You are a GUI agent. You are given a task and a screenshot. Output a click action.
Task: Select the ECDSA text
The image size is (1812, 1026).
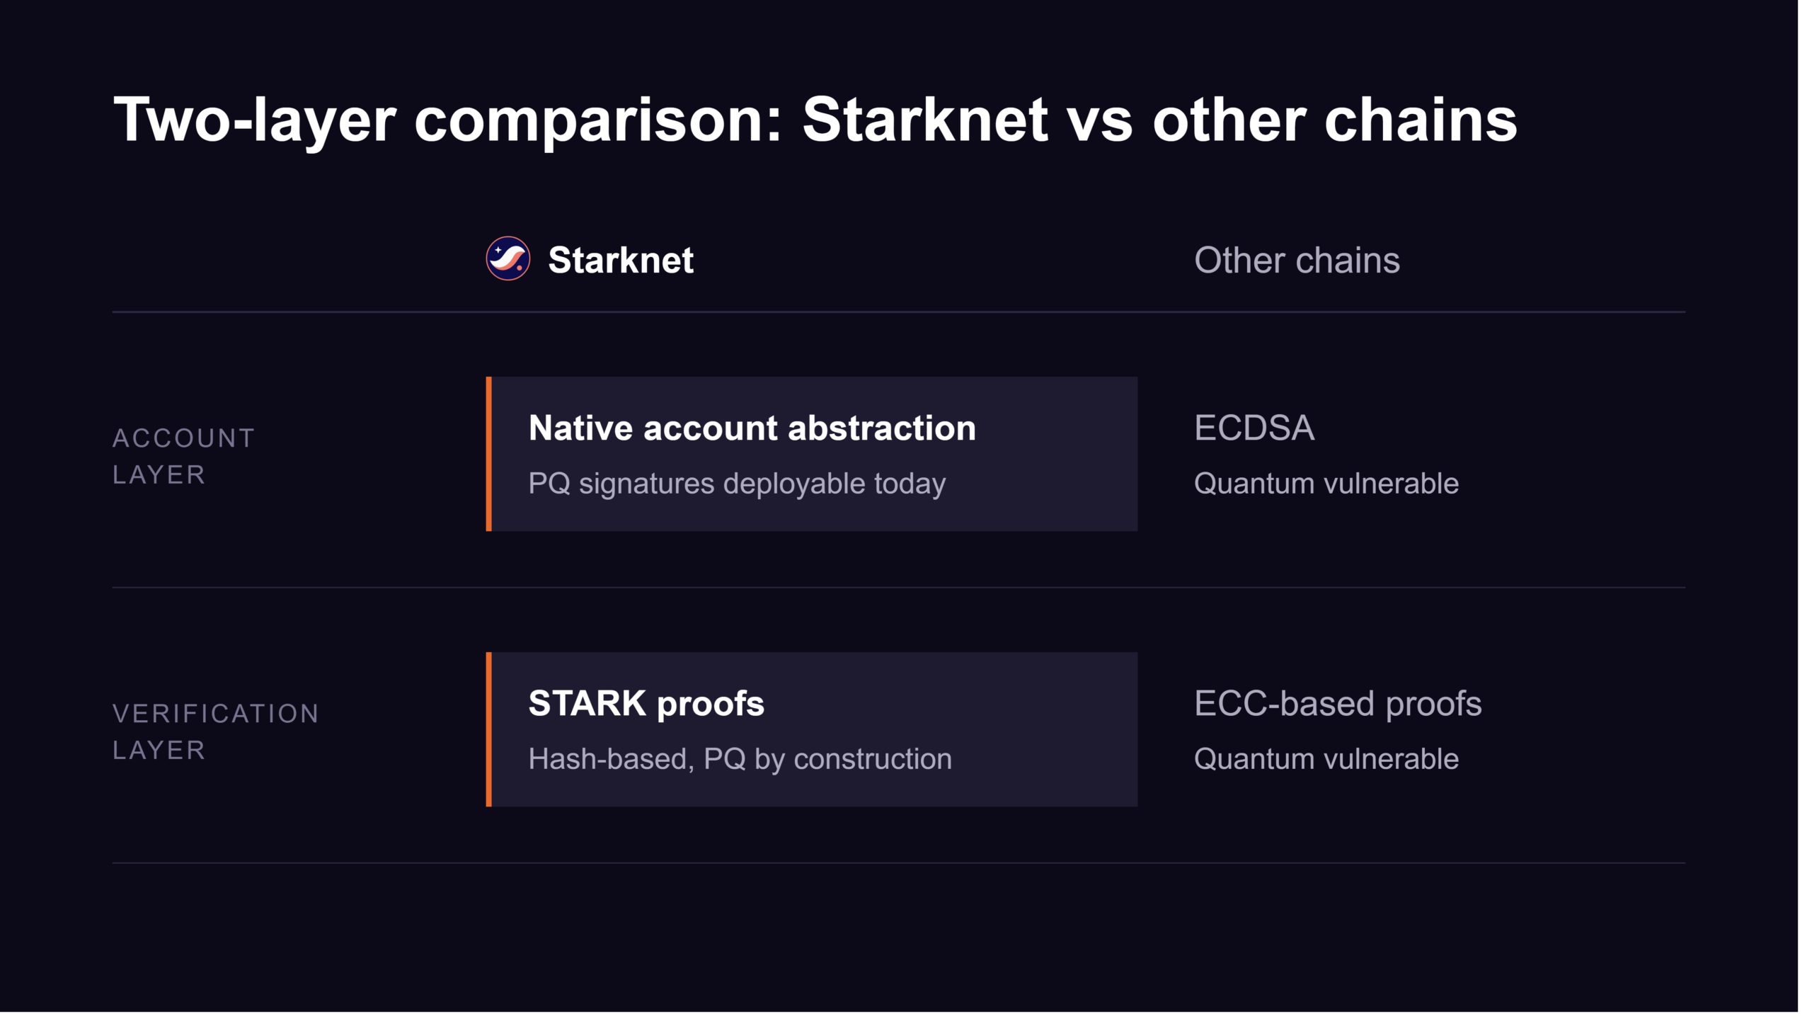[x=1254, y=428]
